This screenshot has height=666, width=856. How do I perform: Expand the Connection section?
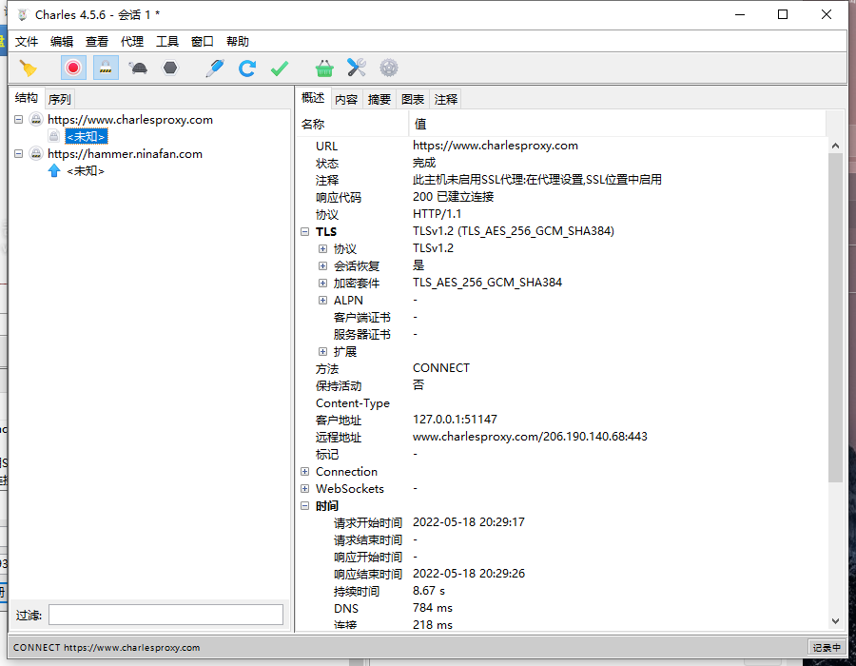click(x=304, y=472)
